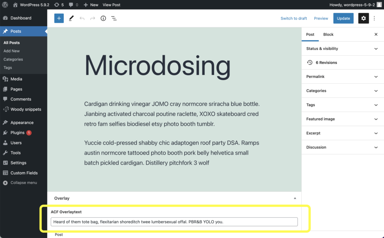
Task: Expand the Categories panel in sidebar
Action: click(x=343, y=91)
